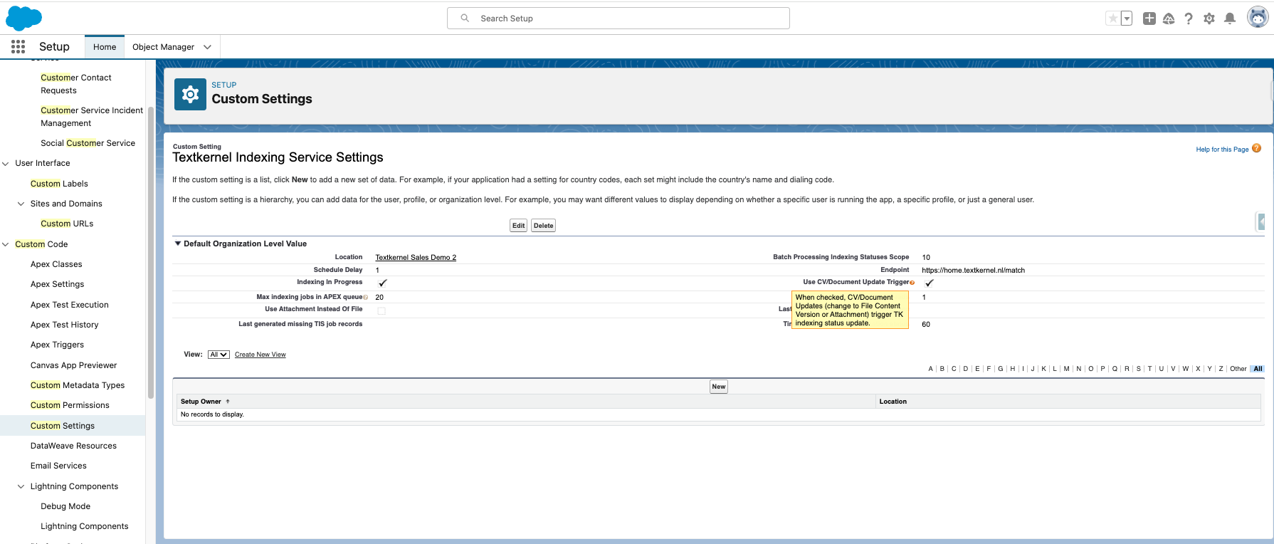Collapse the User Interface tree section

coord(6,164)
